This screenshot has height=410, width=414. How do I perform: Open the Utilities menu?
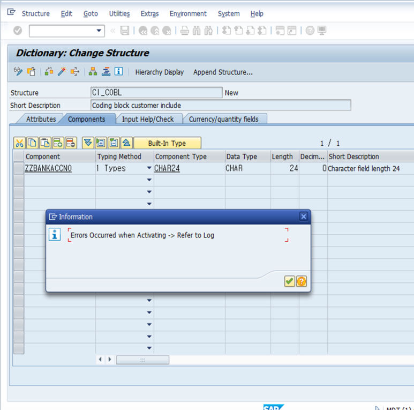point(119,13)
